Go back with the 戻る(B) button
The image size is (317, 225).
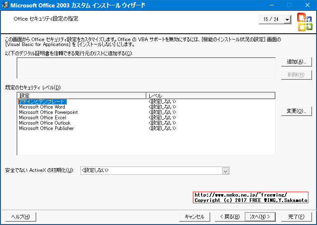pyautogui.click(x=230, y=217)
